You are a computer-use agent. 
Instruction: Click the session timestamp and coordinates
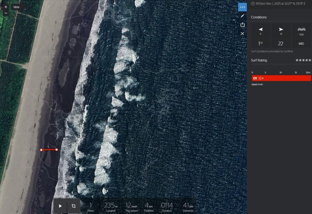pyautogui.click(x=279, y=4)
